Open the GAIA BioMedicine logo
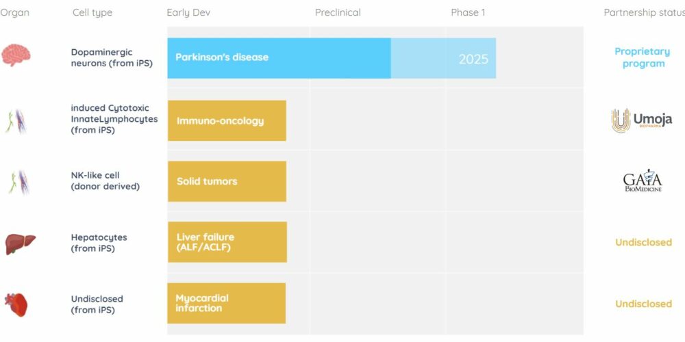685x342 pixels. (x=643, y=180)
